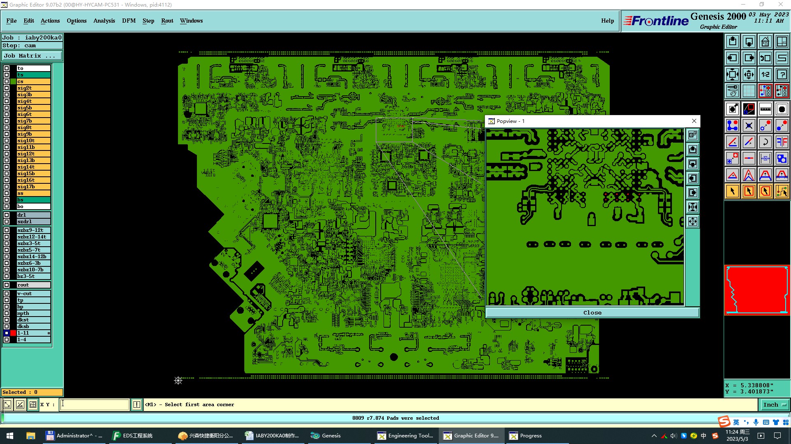Click the Home view icon in toolbar
Image resolution: width=791 pixels, height=444 pixels.
pyautogui.click(x=765, y=42)
